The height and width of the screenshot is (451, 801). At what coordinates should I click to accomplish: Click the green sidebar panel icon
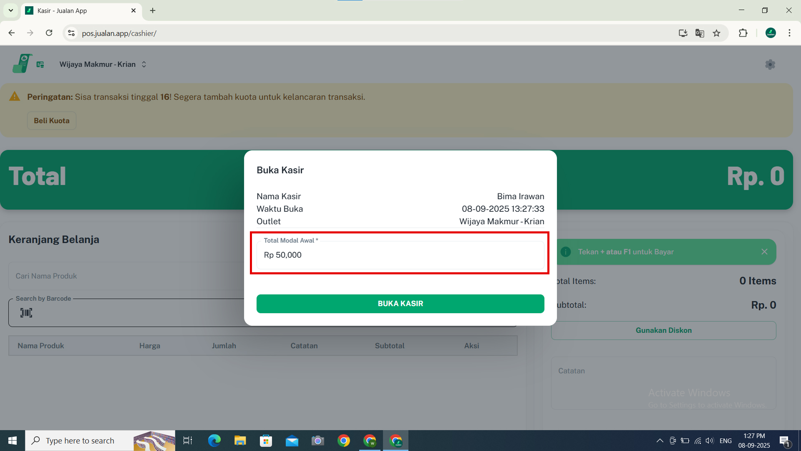(x=40, y=64)
